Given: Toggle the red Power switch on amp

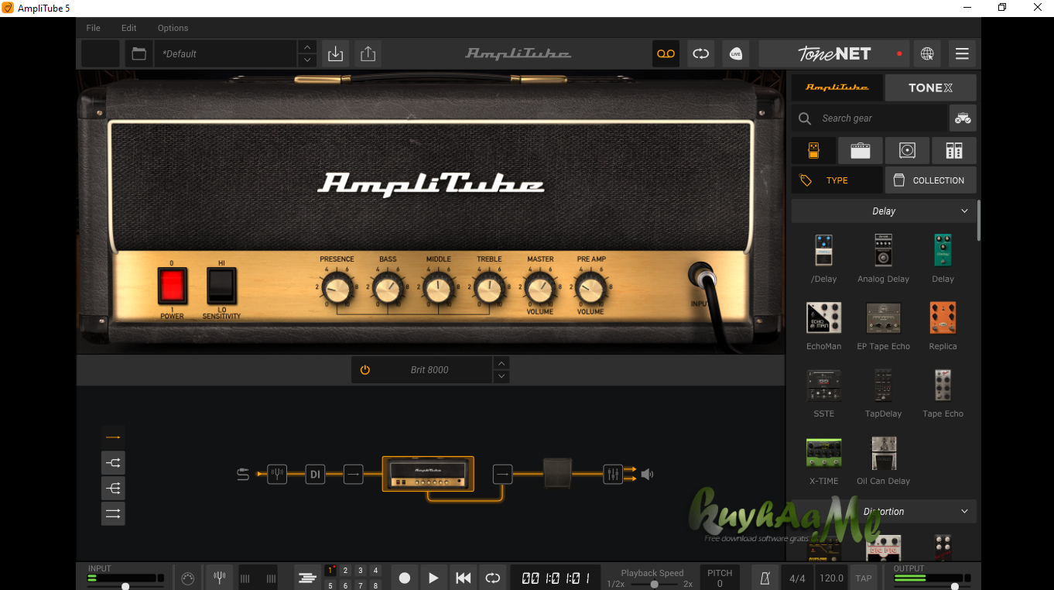Looking at the screenshot, I should click(x=173, y=285).
